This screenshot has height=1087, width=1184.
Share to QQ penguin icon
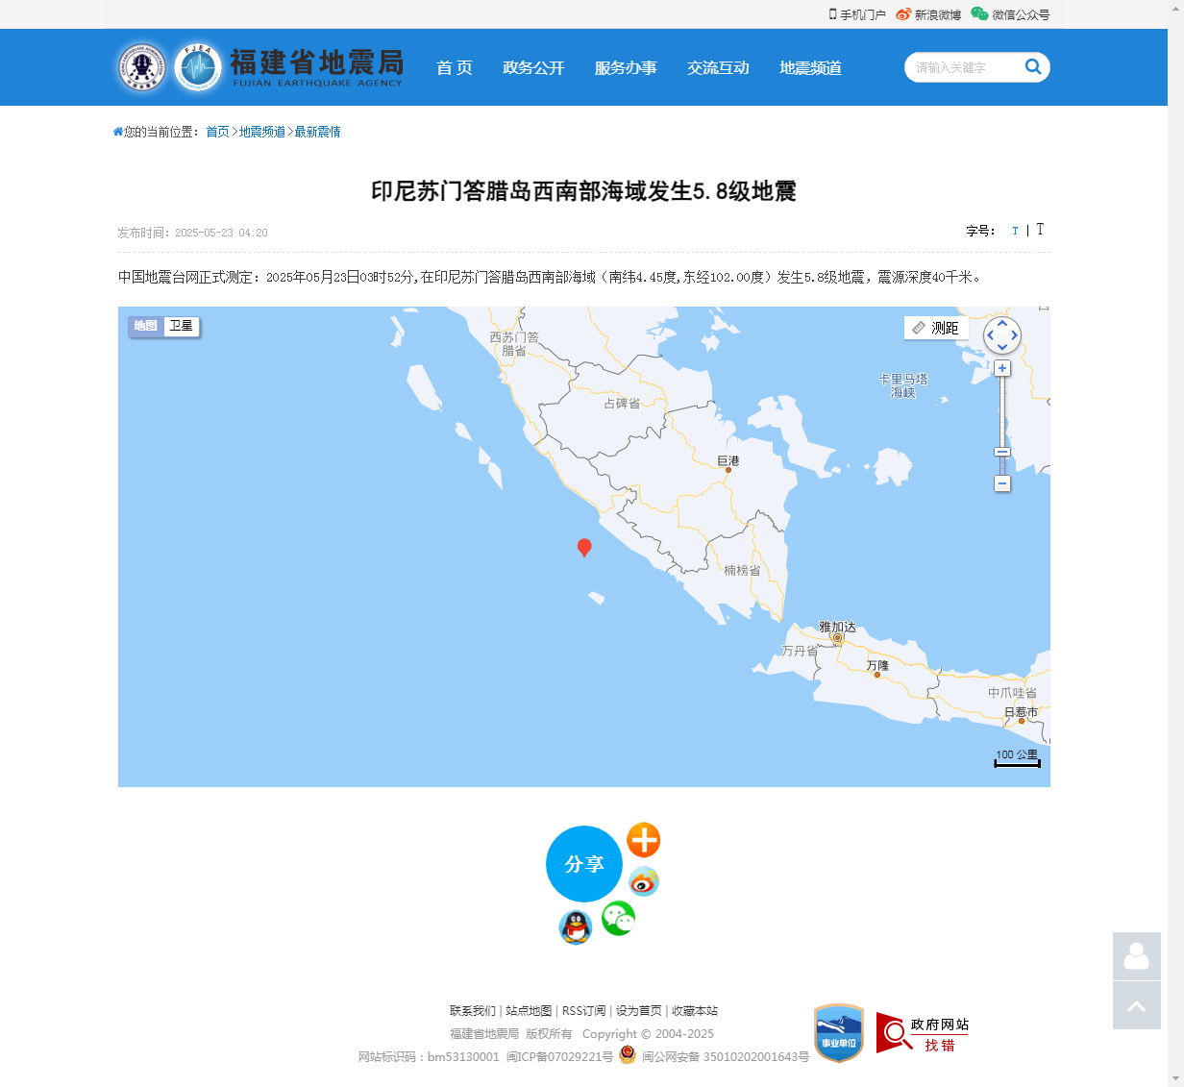tap(575, 927)
